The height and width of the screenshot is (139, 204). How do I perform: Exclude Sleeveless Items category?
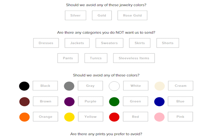pyautogui.click(x=134, y=58)
